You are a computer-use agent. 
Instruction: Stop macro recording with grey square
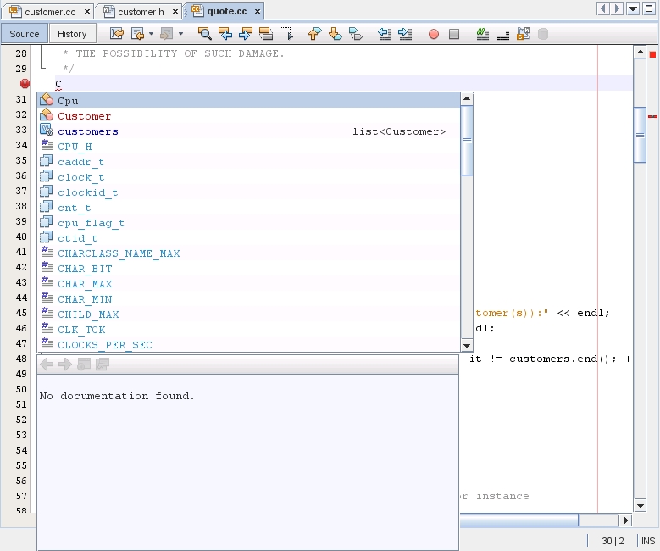454,34
